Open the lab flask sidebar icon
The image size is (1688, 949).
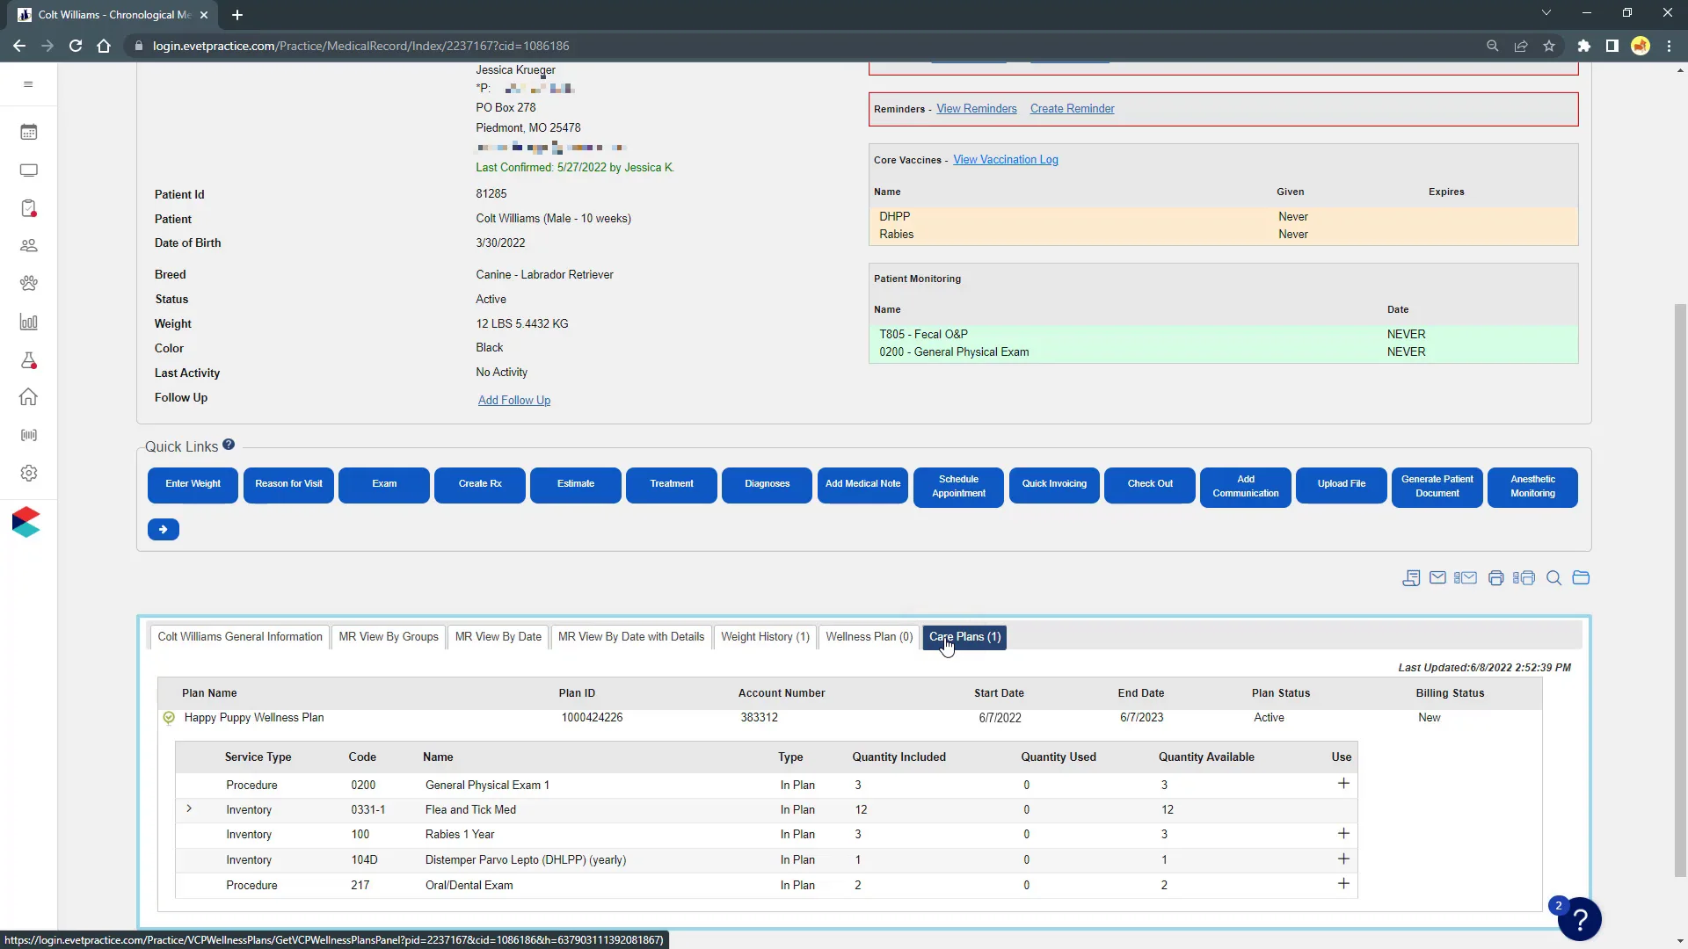click(28, 360)
